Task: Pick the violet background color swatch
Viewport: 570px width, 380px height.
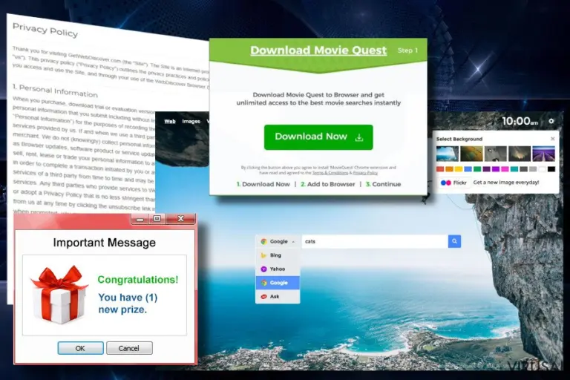Action: (496, 169)
